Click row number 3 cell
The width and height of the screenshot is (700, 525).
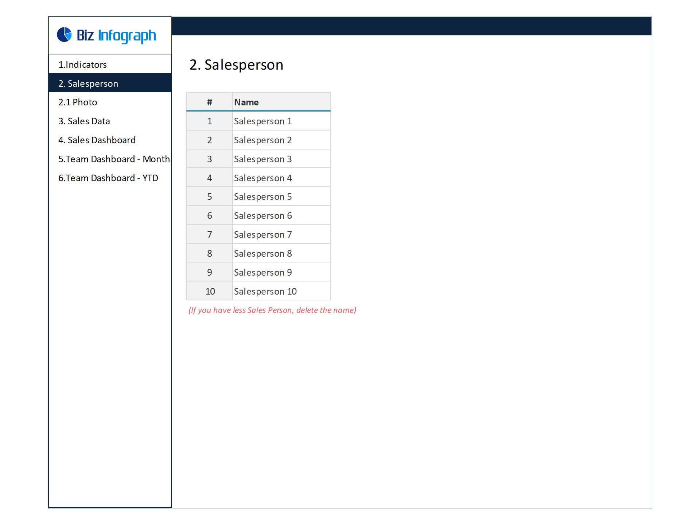click(210, 159)
